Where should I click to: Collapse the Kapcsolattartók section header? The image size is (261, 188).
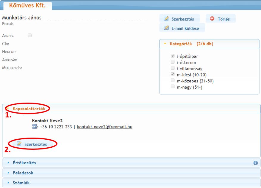[x=29, y=109]
